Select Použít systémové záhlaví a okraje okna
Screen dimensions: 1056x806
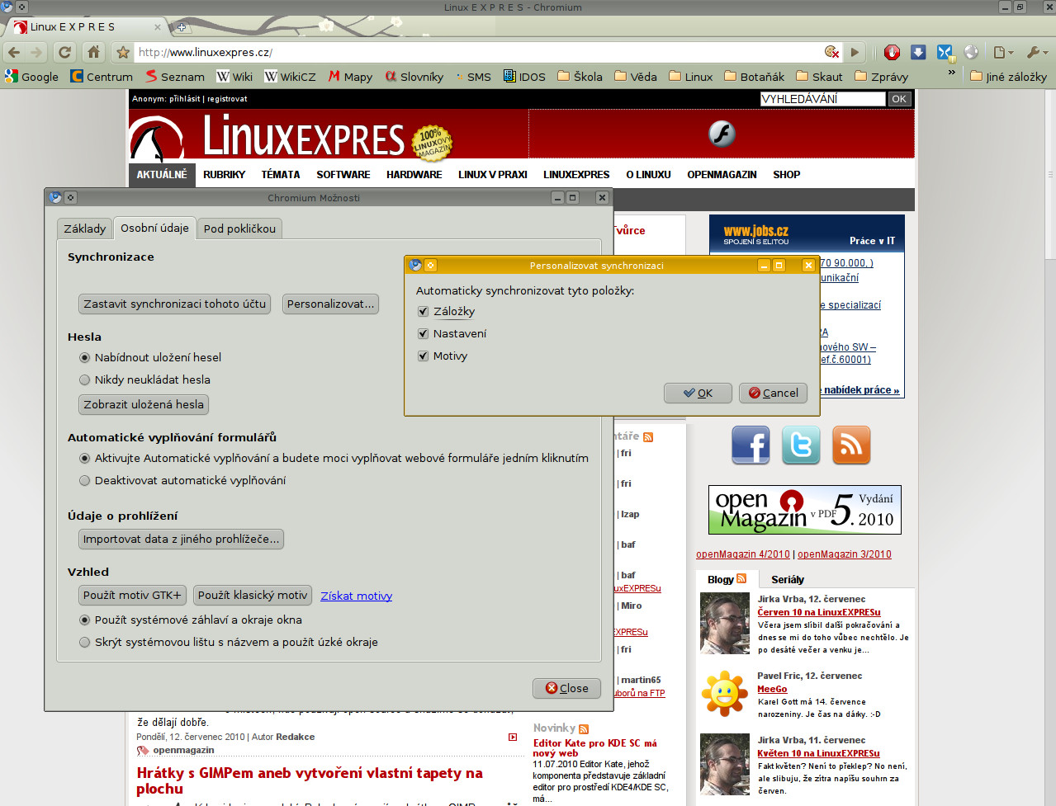click(84, 620)
